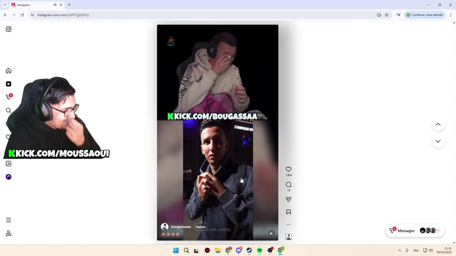Mute the Instagram tab audio
Image resolution: width=456 pixels, height=256 pixels.
(x=55, y=5)
